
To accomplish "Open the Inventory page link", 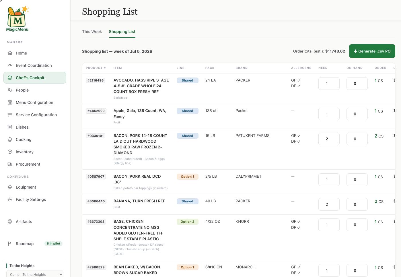I will click(x=35, y=152).
